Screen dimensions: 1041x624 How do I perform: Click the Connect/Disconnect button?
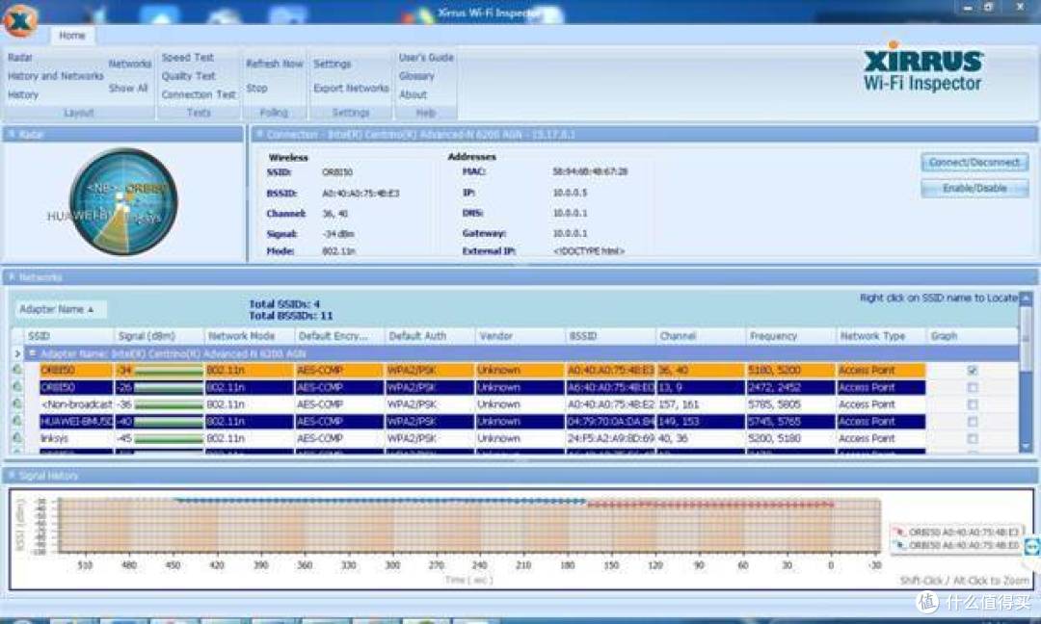974,163
